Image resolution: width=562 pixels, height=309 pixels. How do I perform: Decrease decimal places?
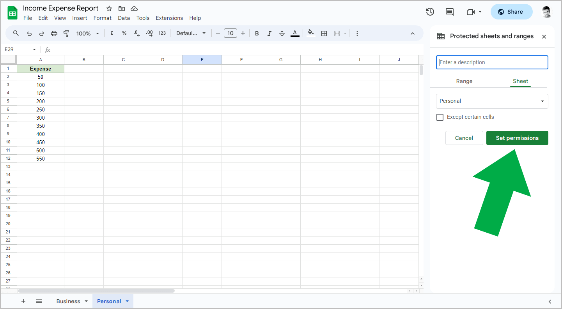tap(137, 34)
